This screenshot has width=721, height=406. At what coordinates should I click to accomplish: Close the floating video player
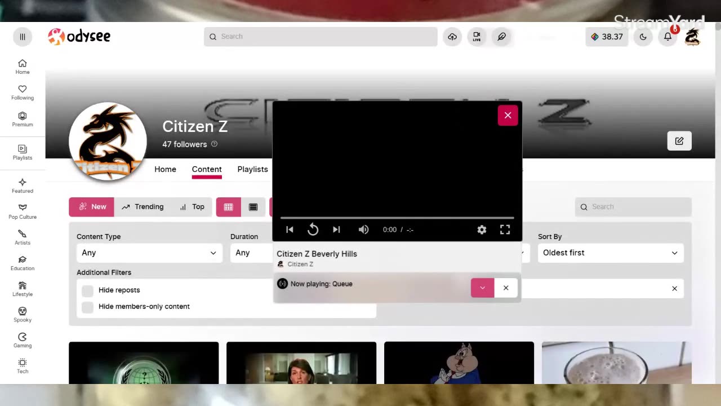point(508,116)
